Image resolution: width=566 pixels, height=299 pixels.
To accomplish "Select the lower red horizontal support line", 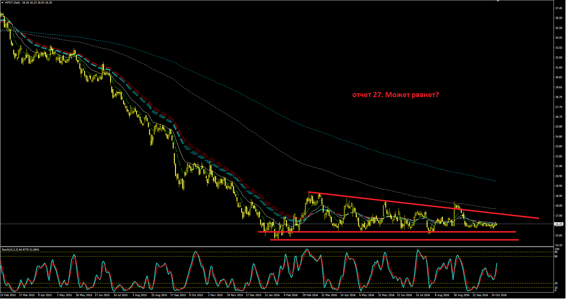I will coord(394,240).
